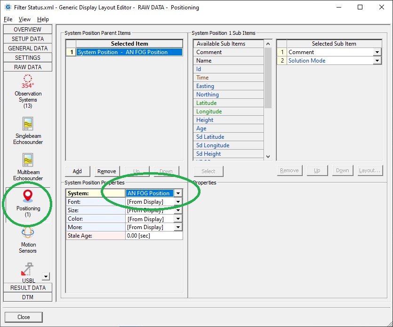Open the Font property dropdown
Screen dimensions: 393x327
pos(178,202)
